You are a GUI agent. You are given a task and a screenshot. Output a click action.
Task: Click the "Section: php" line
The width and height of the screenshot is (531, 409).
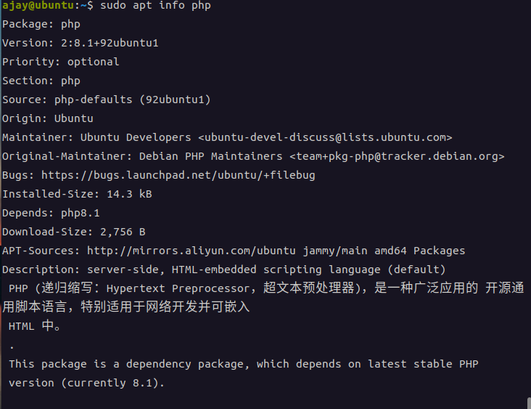(41, 81)
